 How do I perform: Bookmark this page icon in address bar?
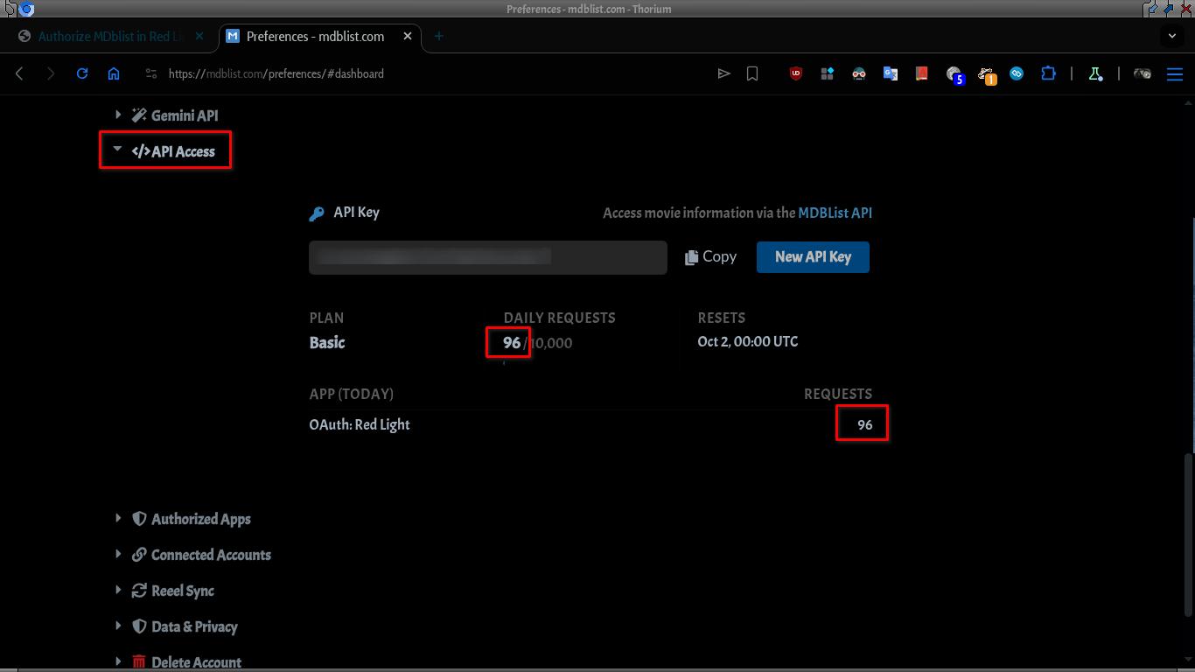752,73
